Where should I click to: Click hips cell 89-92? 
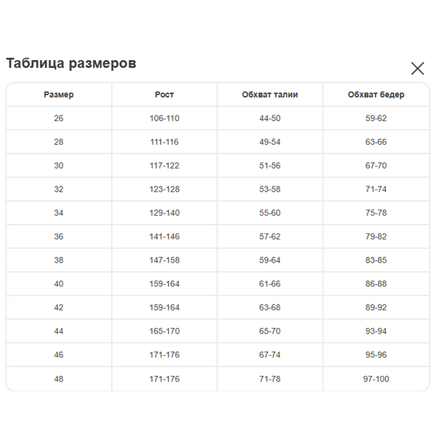coord(376,307)
